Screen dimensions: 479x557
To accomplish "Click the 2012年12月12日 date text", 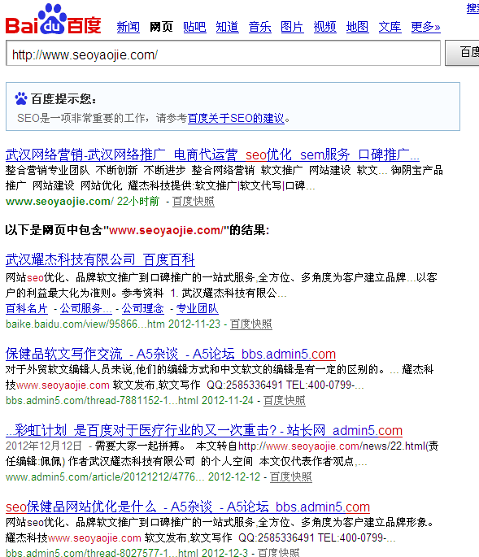I will 44,446.
